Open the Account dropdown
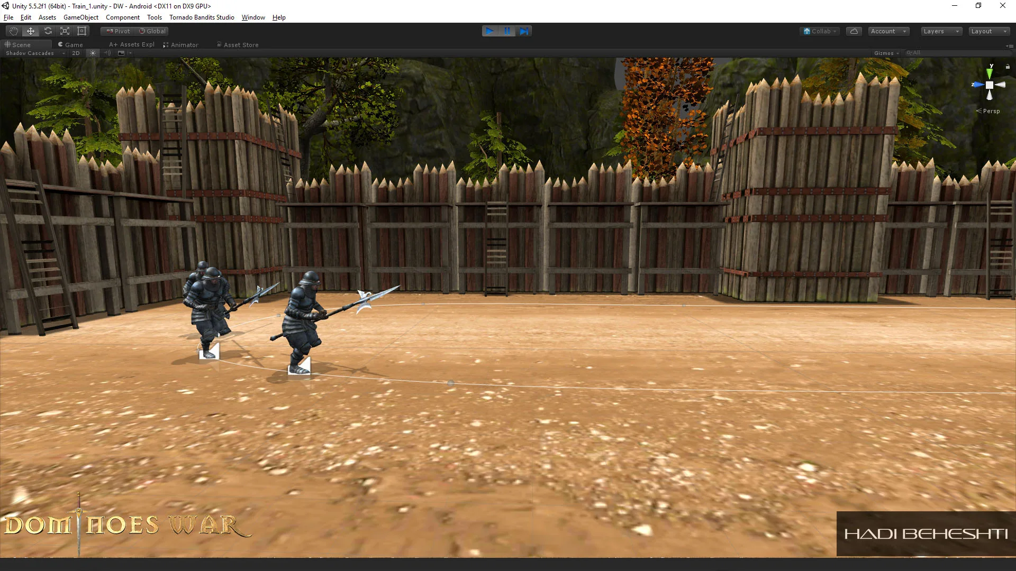 (889, 31)
